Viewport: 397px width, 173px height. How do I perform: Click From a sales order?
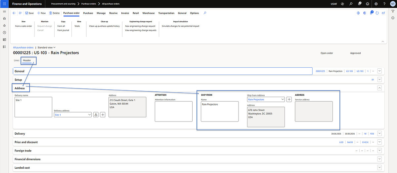click(23, 26)
